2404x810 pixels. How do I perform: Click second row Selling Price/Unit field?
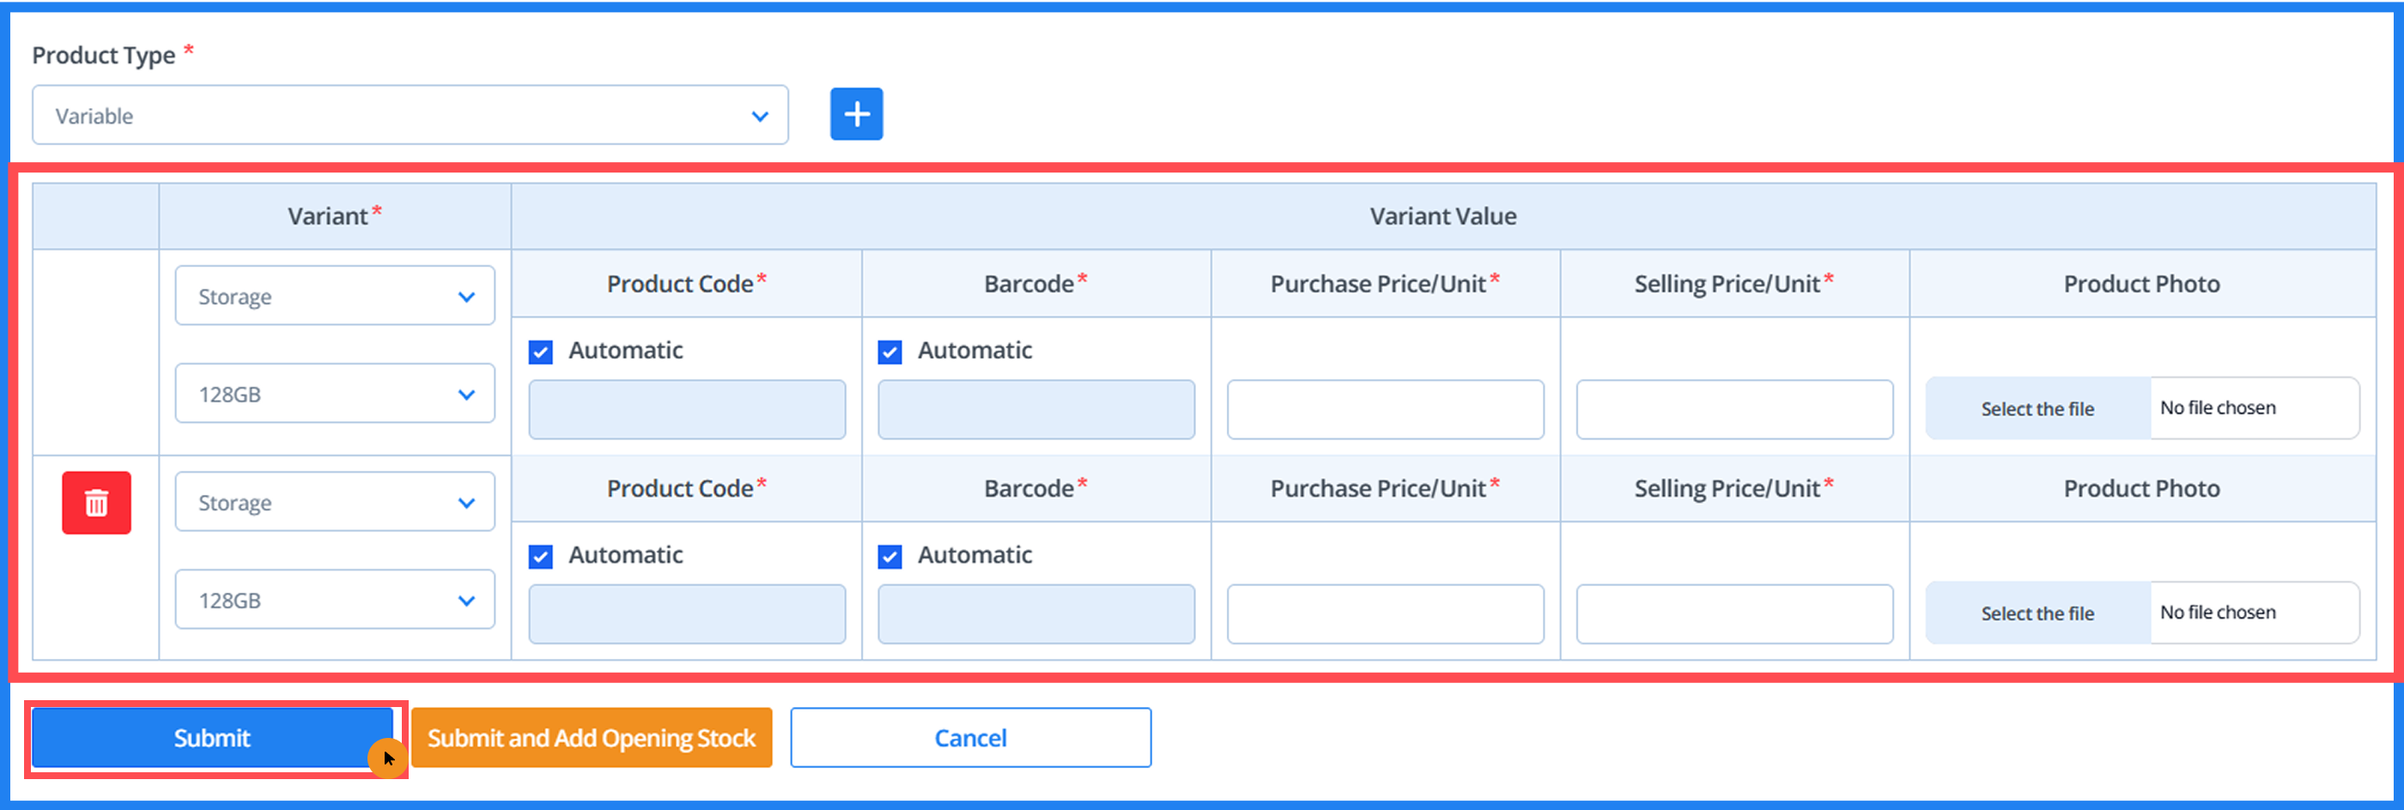click(1734, 614)
